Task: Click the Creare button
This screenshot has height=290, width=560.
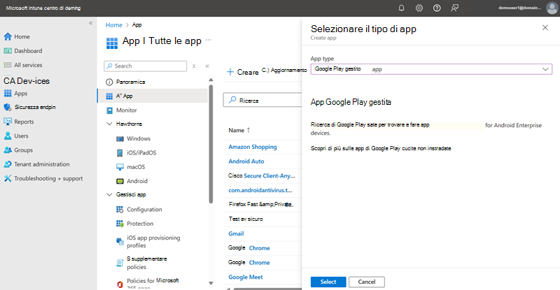Action: pyautogui.click(x=242, y=72)
